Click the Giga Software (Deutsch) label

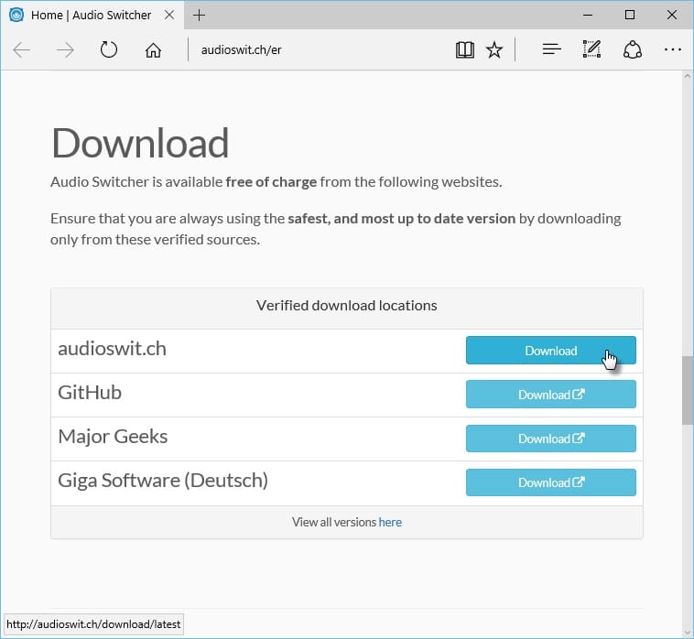pos(163,480)
